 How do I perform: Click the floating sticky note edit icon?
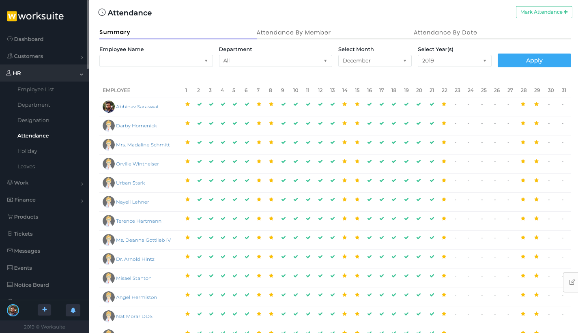[572, 282]
